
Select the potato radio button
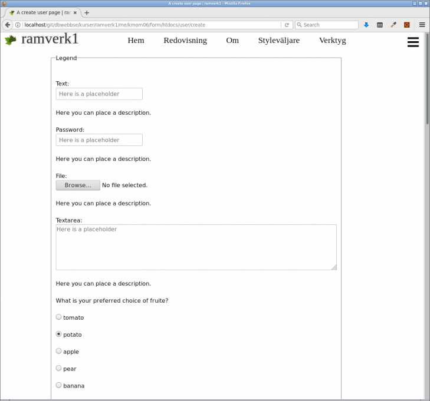(x=58, y=334)
